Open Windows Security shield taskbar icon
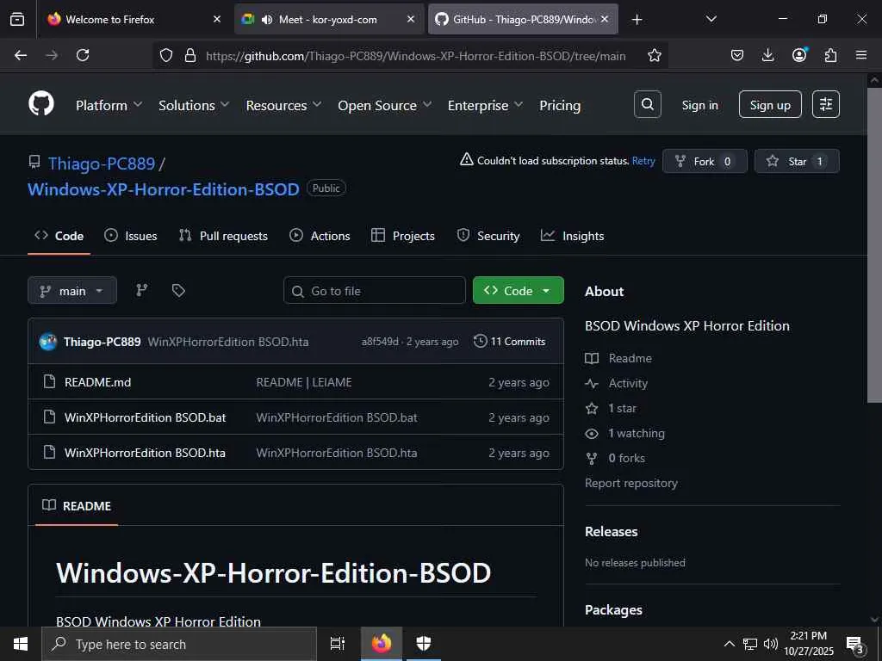 click(x=424, y=644)
